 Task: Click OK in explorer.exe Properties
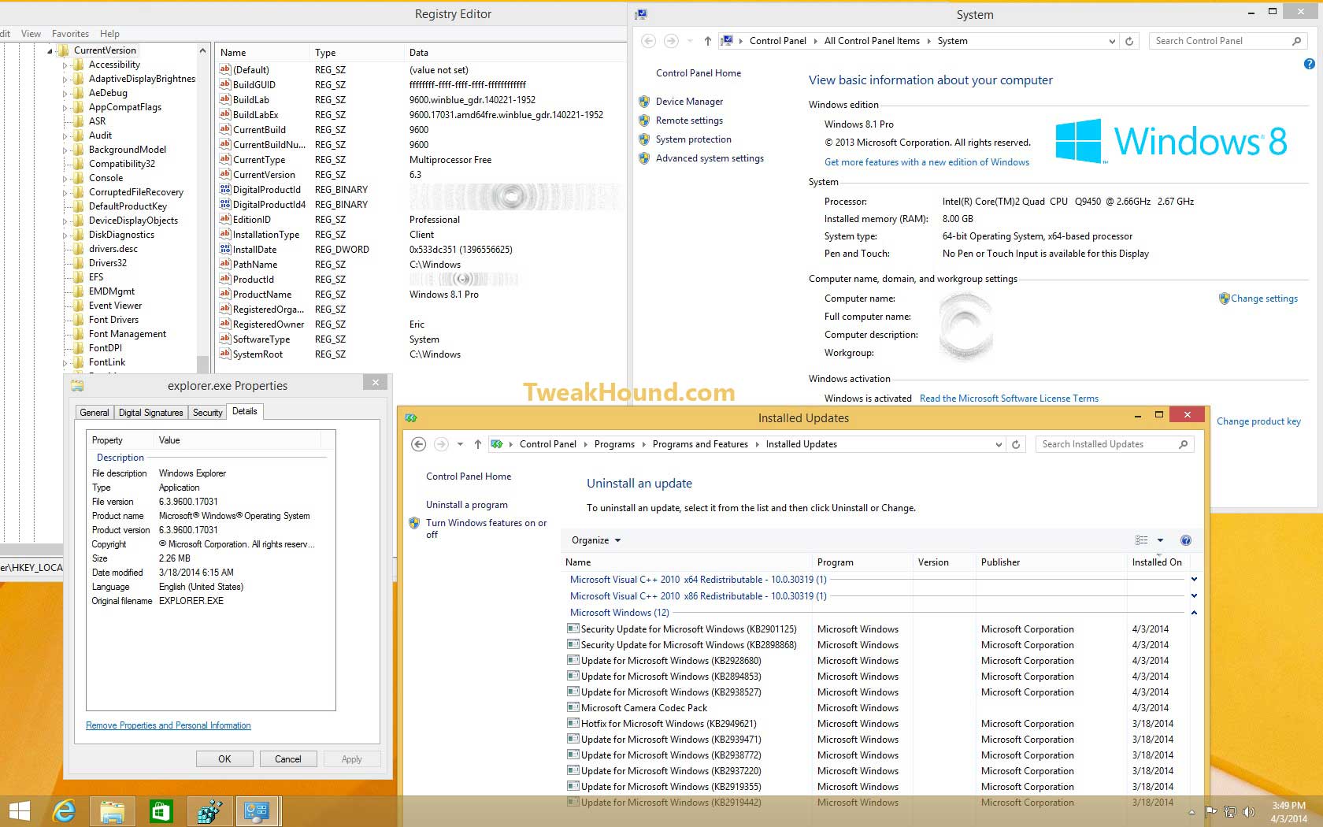click(224, 759)
